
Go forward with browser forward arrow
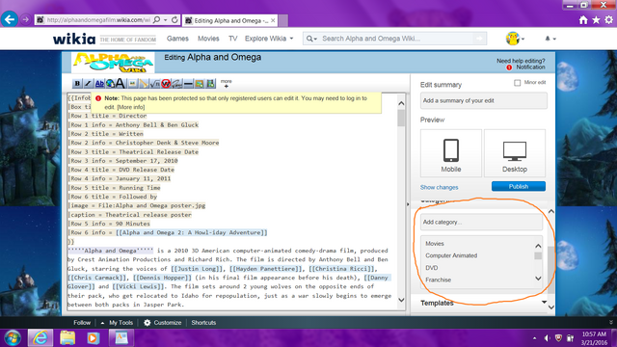[26, 19]
